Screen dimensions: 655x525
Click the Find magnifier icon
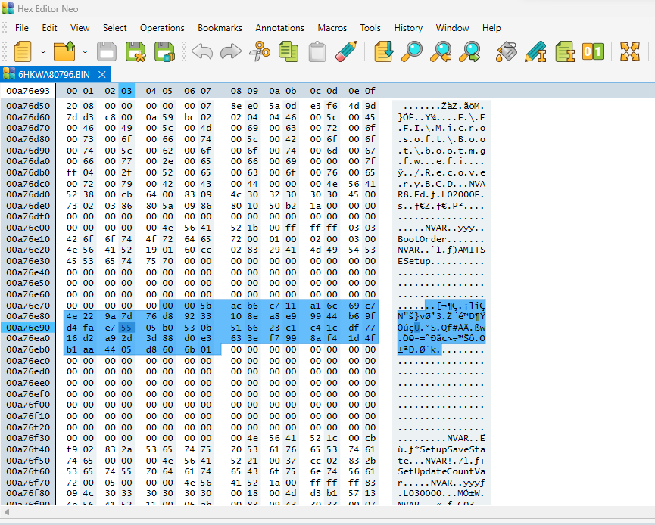point(413,51)
